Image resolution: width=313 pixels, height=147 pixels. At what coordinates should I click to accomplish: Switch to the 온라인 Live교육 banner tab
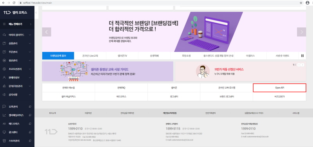(x=90, y=56)
